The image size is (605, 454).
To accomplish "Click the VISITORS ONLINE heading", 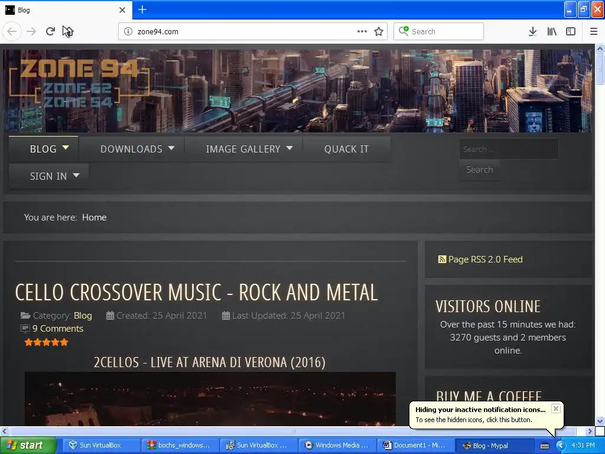I will [488, 307].
